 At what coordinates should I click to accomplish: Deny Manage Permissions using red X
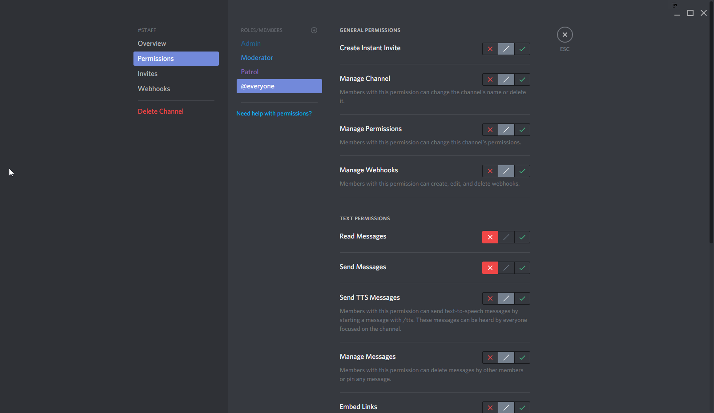coord(490,130)
